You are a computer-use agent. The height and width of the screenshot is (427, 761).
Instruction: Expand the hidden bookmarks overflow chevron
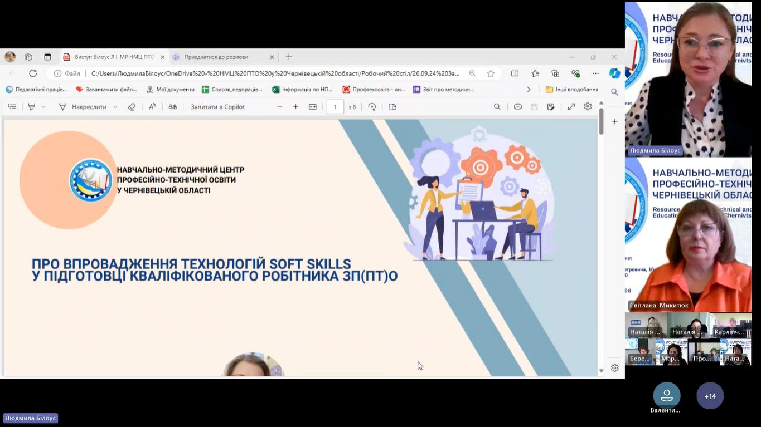[529, 89]
